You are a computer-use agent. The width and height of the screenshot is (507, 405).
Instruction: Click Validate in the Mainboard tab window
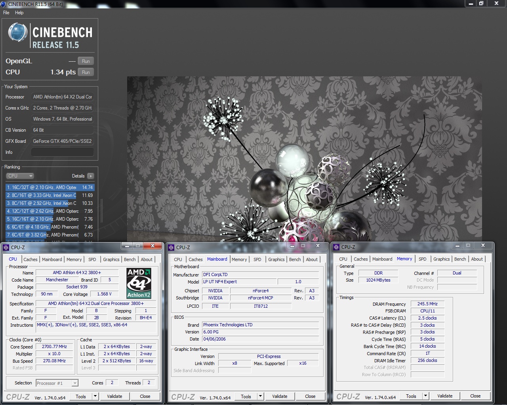(280, 396)
